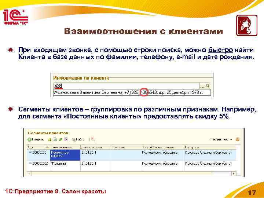
Task: Click the Способ формирования column header
Action: 162,147
